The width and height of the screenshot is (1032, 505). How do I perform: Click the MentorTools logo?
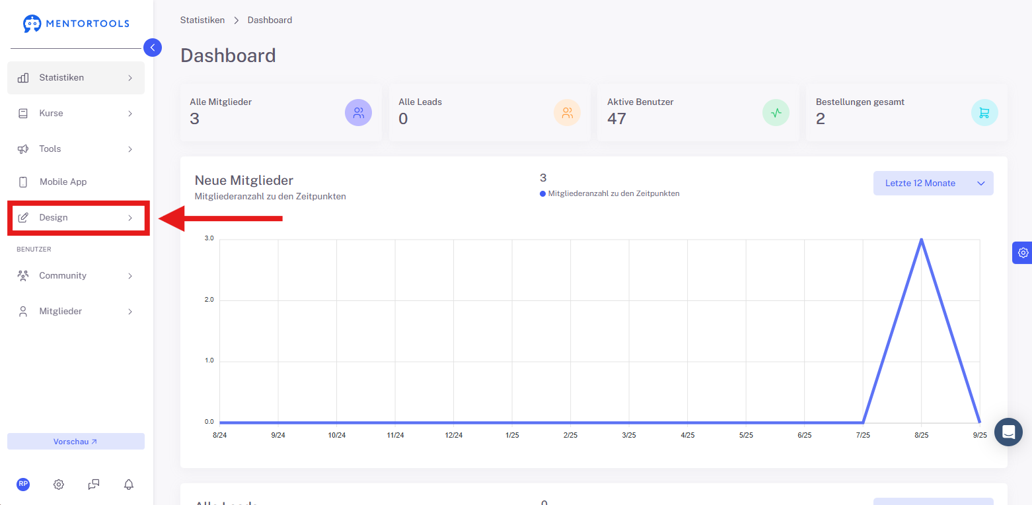(76, 24)
